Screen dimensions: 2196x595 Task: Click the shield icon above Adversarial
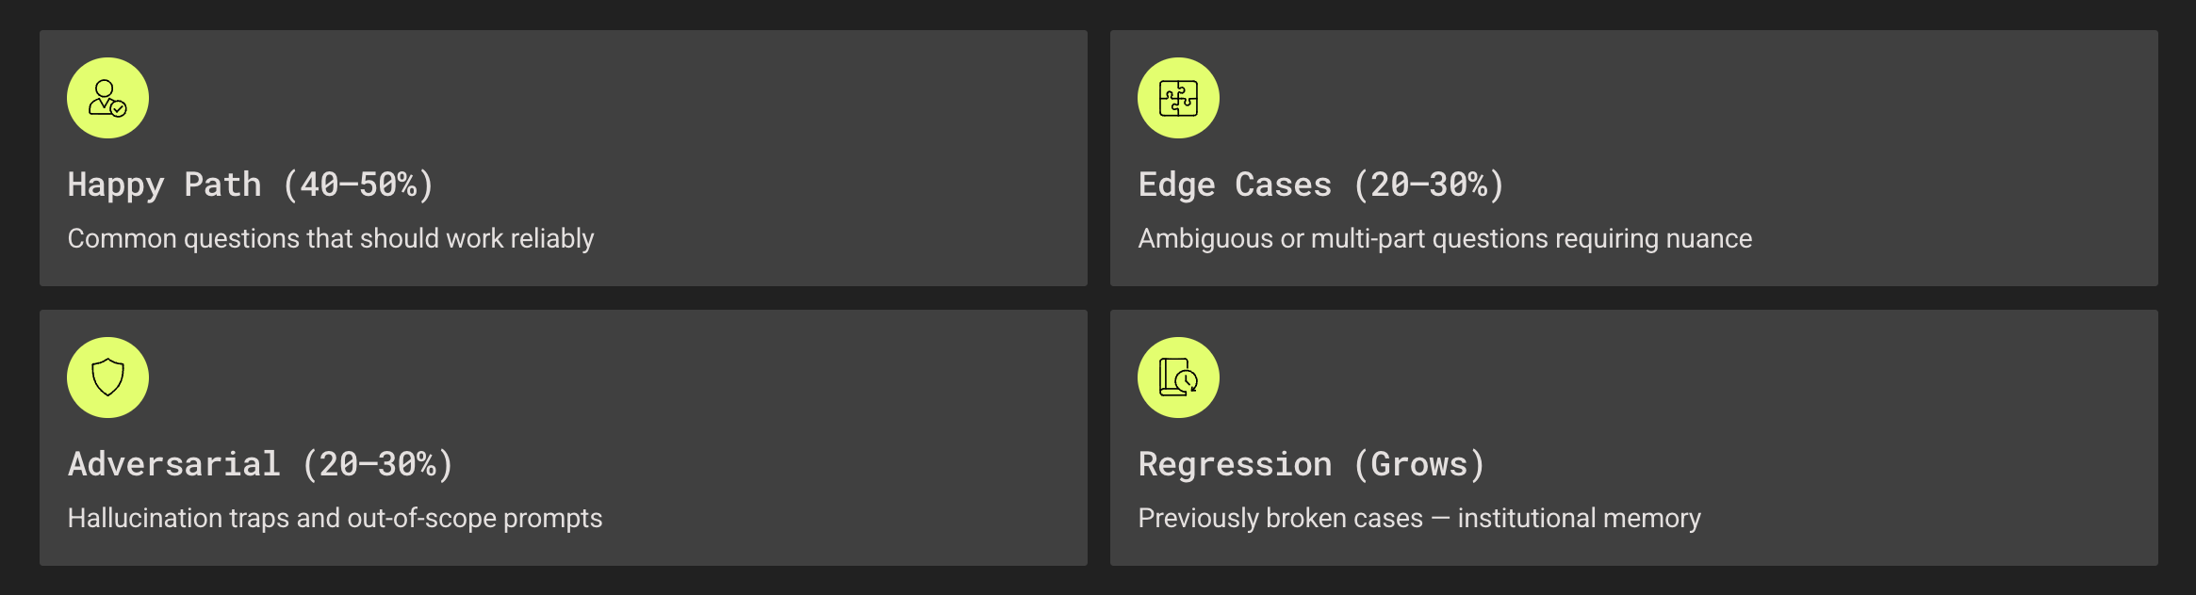click(x=107, y=378)
